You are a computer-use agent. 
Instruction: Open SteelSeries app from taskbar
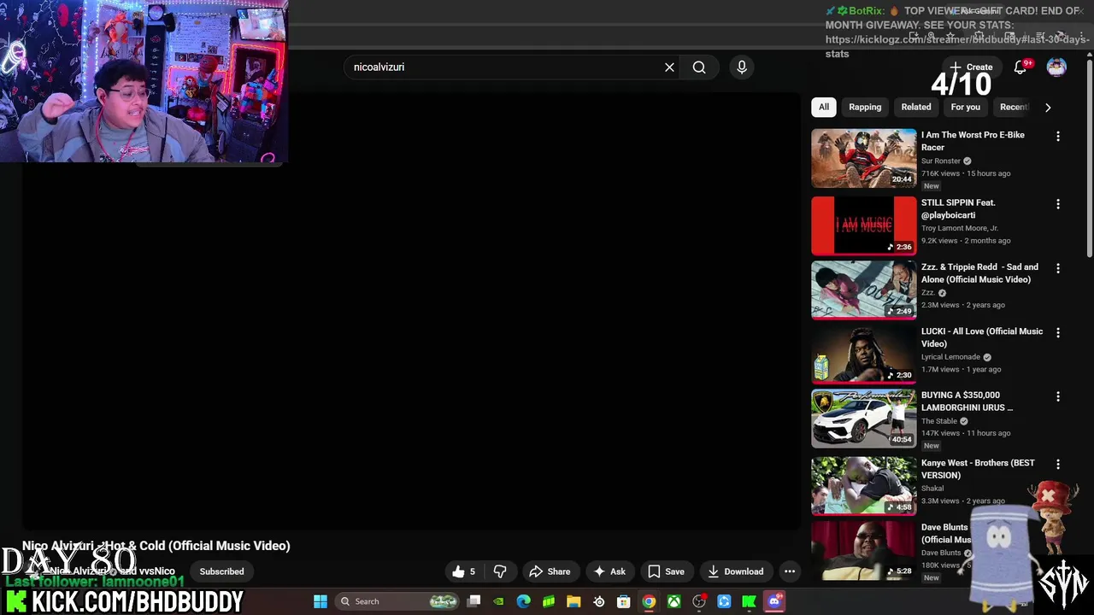pos(598,601)
